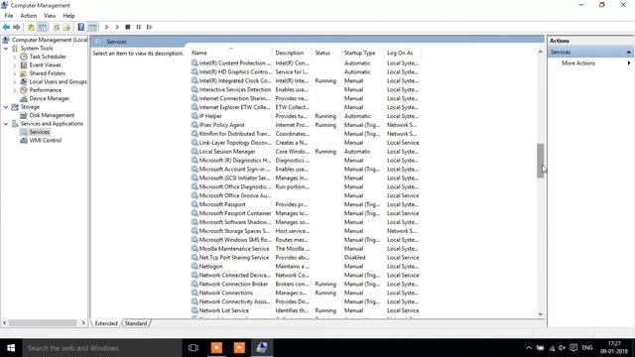Sort services by Name column header
This screenshot has width=635, height=357.
click(x=231, y=53)
